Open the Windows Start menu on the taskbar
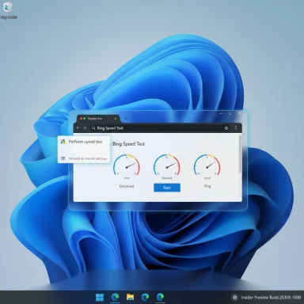304x304 pixels. 100,297
